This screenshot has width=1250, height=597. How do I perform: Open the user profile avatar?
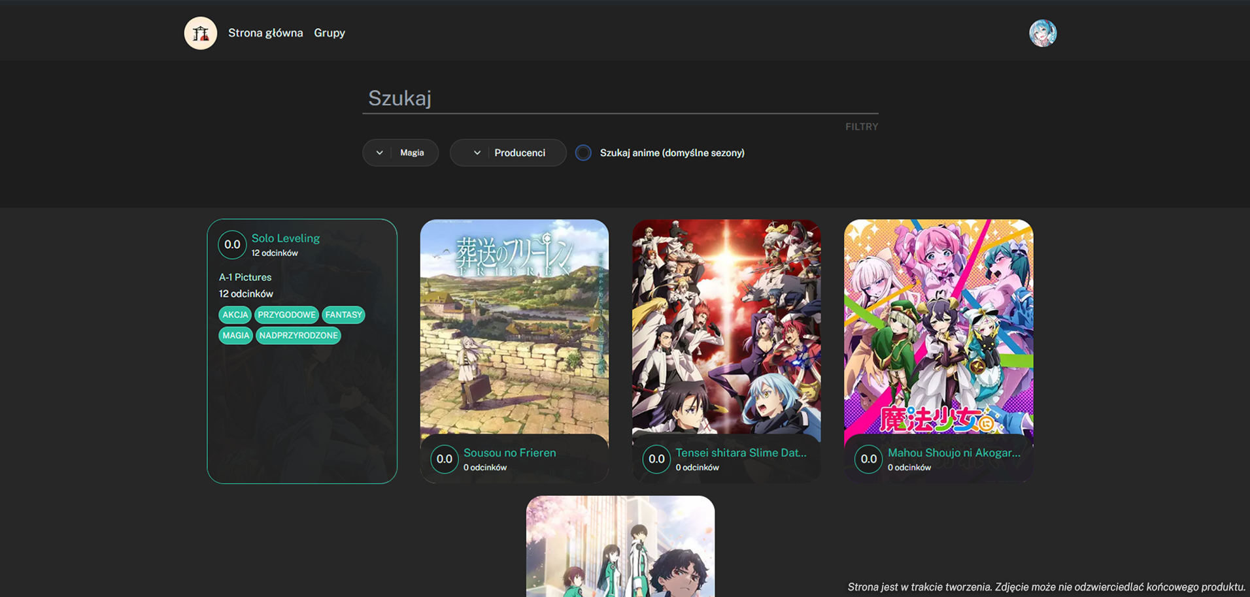click(1042, 33)
